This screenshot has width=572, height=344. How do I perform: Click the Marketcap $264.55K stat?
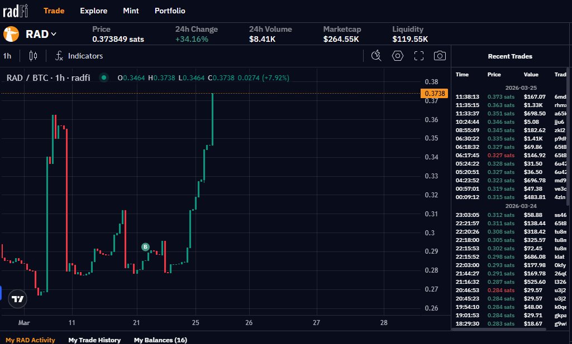pyautogui.click(x=342, y=34)
